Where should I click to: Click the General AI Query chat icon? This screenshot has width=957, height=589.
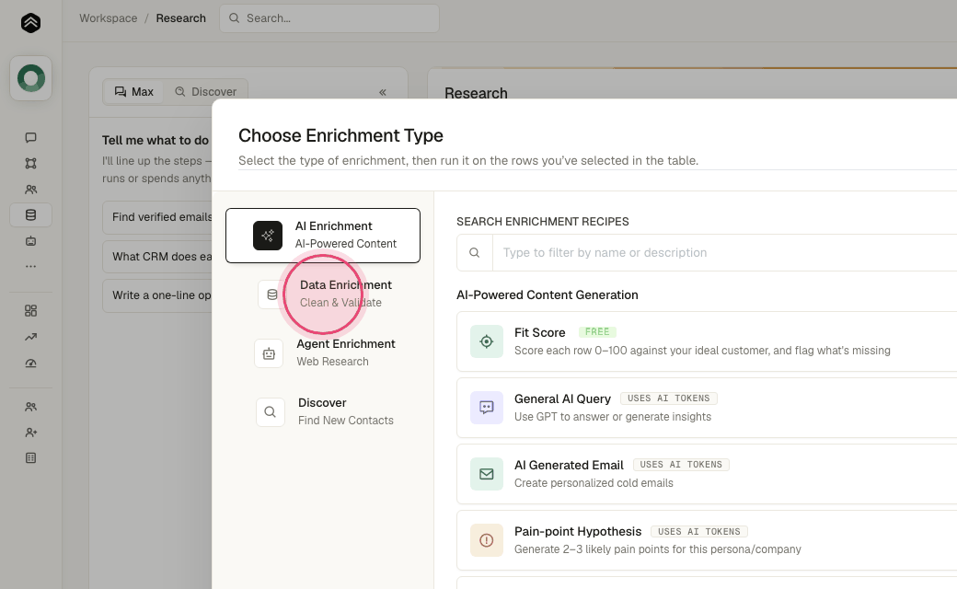coord(487,408)
